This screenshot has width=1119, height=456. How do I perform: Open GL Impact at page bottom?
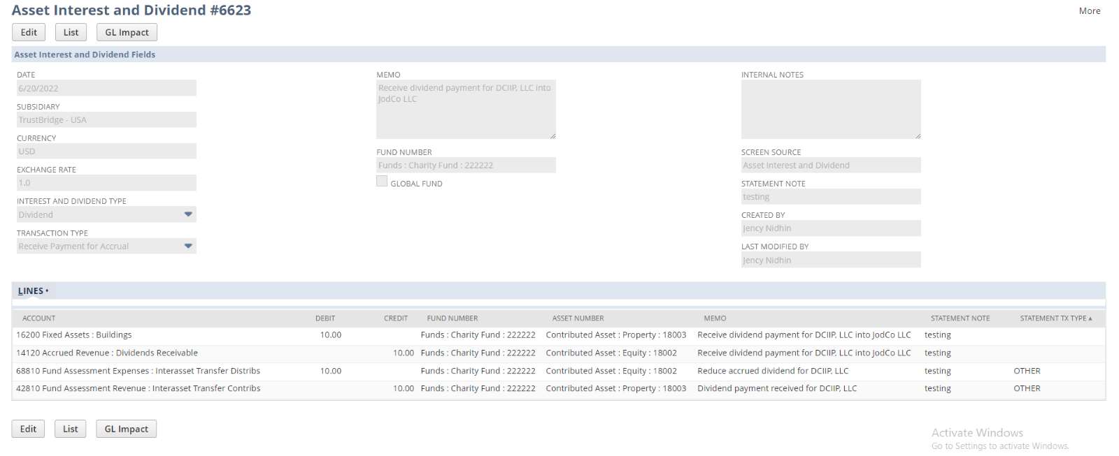[x=126, y=429]
